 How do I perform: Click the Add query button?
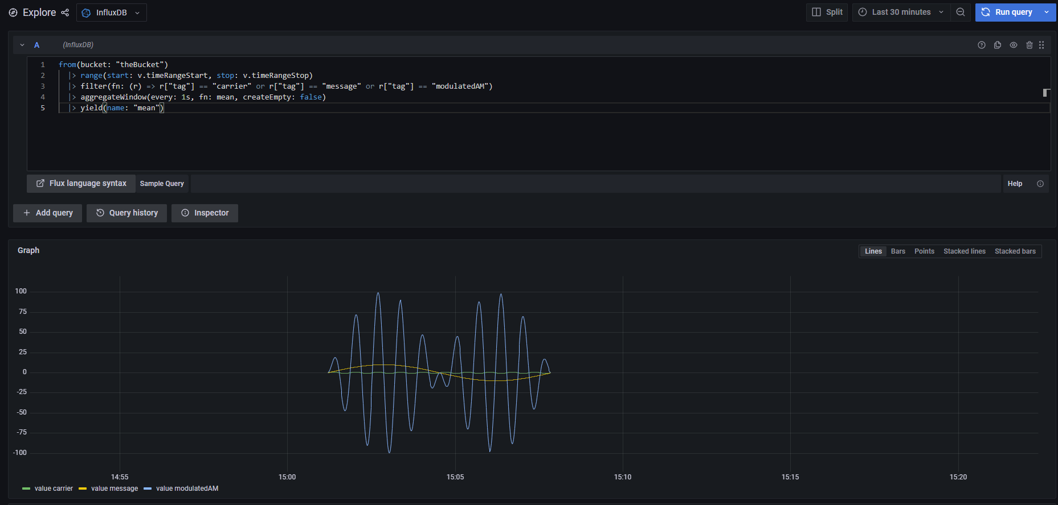pyautogui.click(x=48, y=213)
